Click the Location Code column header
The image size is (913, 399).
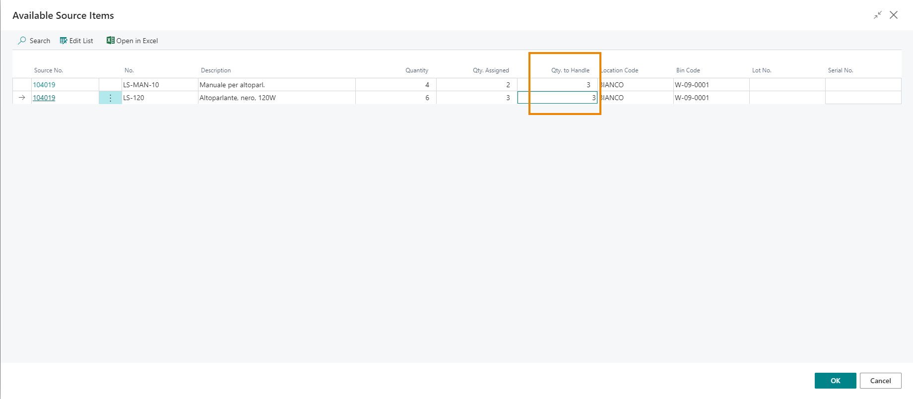[619, 70]
